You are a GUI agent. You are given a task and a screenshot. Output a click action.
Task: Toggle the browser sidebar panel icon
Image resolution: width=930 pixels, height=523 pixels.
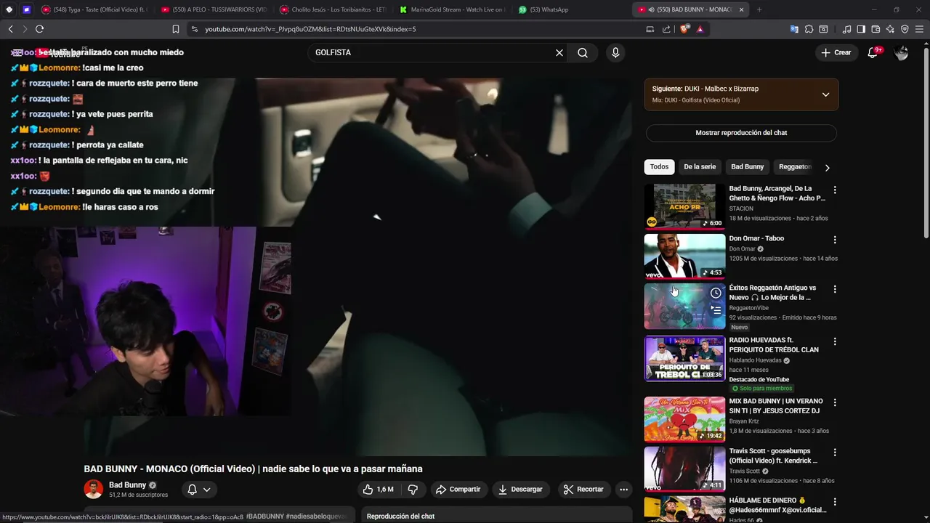point(861,29)
